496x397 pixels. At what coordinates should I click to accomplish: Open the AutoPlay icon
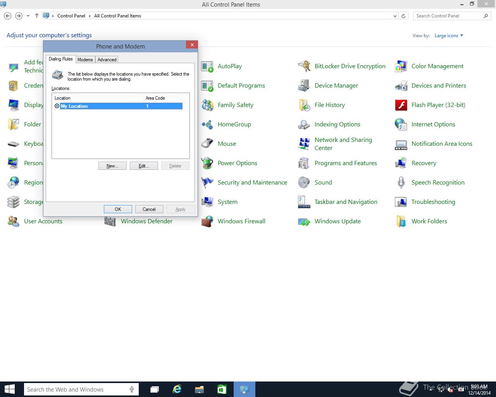coord(207,67)
